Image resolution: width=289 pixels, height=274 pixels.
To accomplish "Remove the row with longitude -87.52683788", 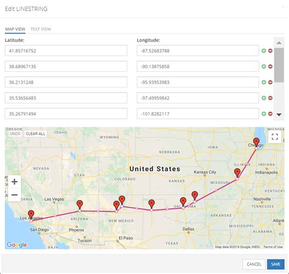I will (270, 51).
